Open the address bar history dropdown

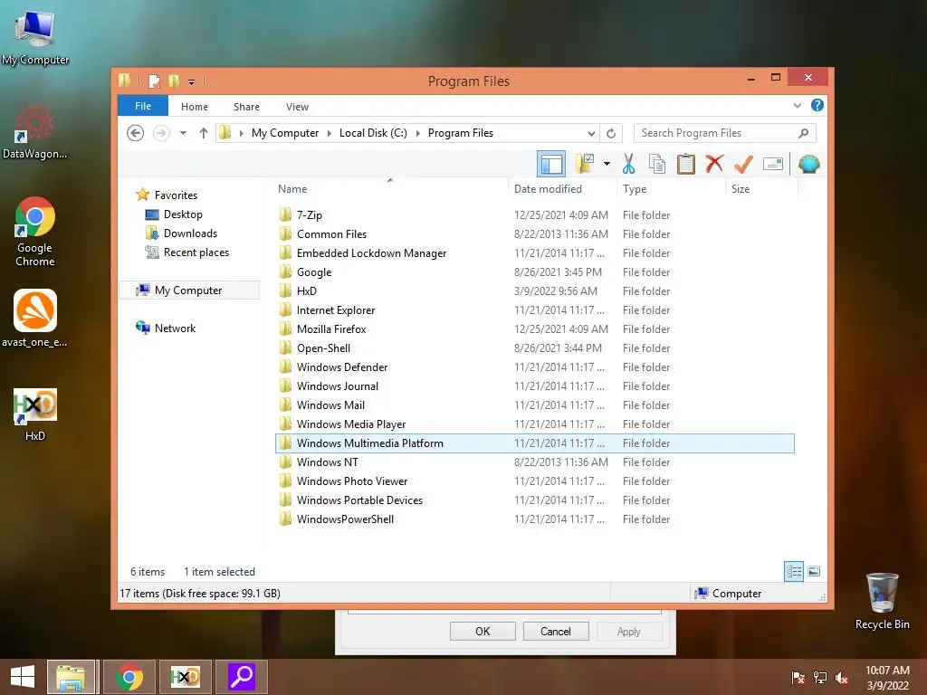pyautogui.click(x=591, y=134)
